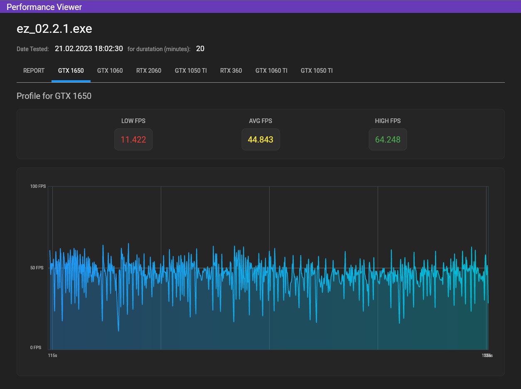Click the 0 FPS axis label
The image size is (521, 389).
click(x=36, y=347)
